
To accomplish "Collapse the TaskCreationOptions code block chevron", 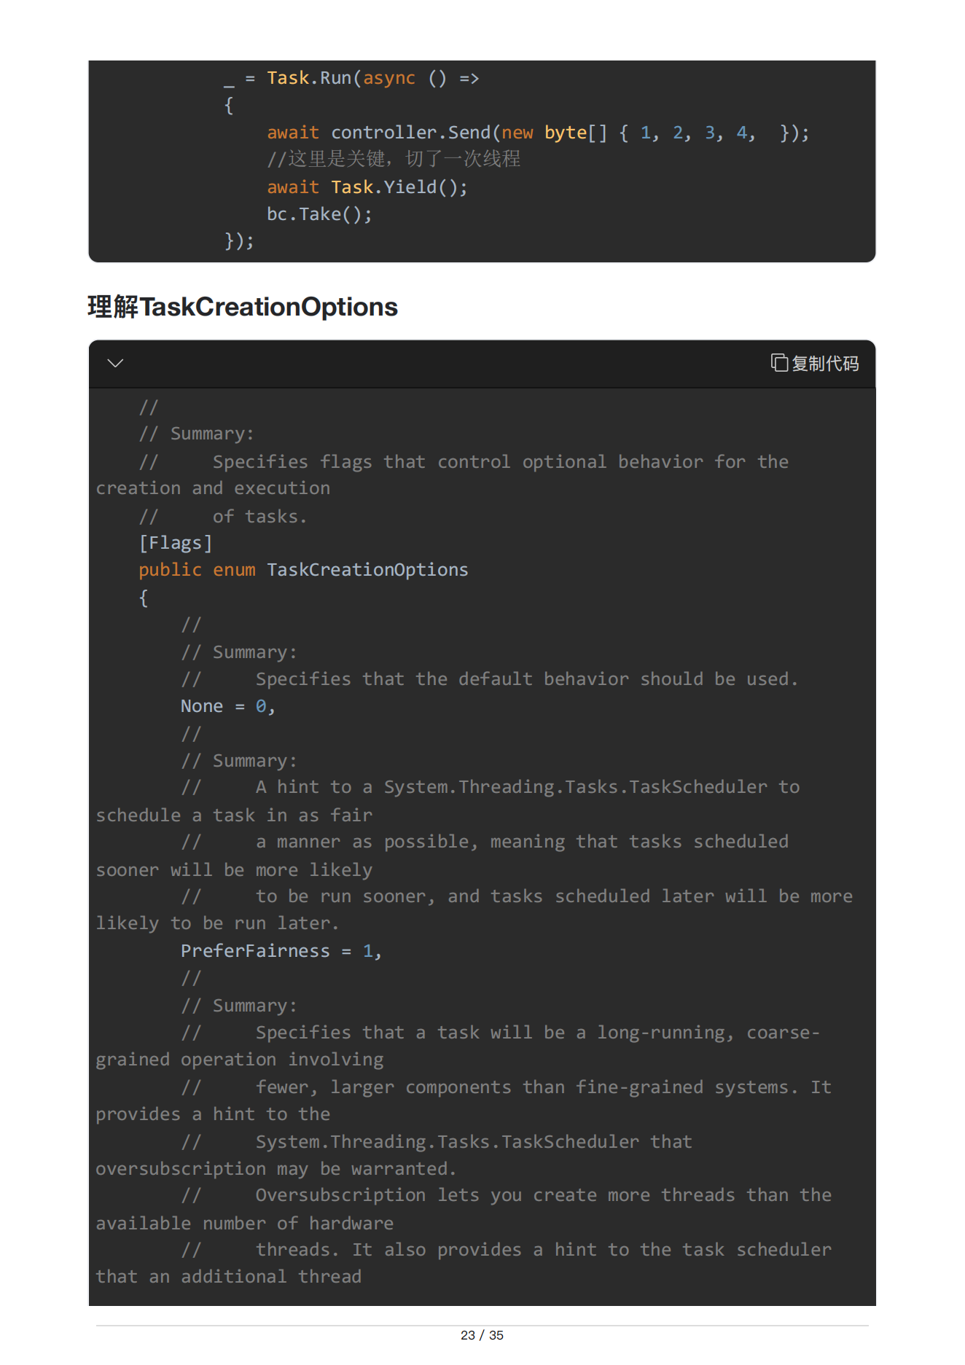I will coord(115,363).
